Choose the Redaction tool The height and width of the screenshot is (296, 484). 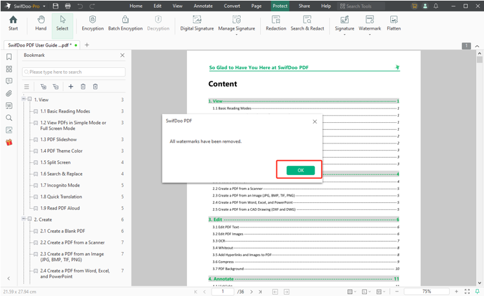pyautogui.click(x=276, y=23)
